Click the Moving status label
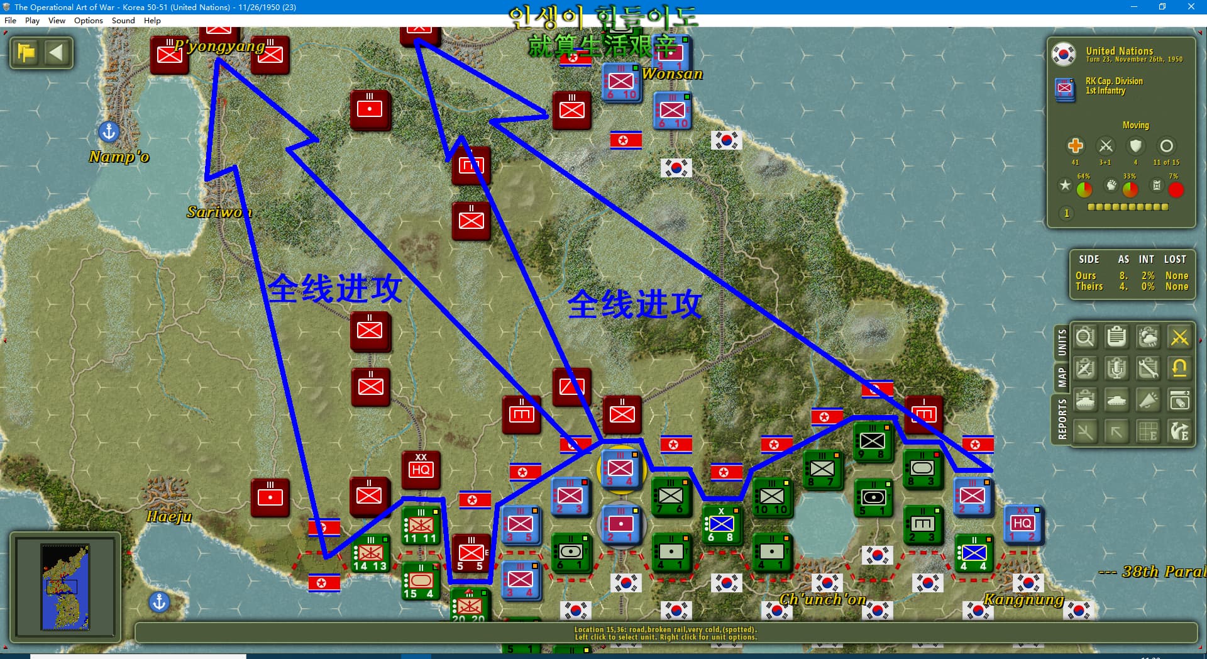 (1135, 125)
